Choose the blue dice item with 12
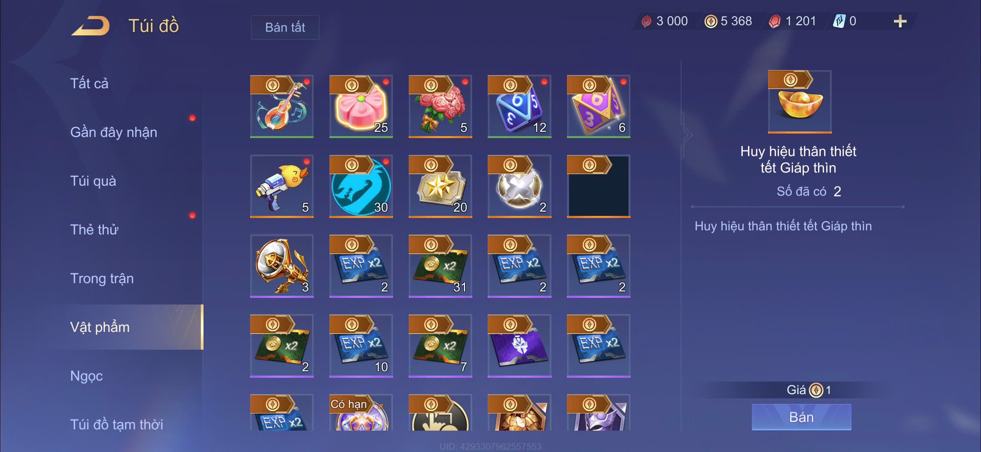 click(x=519, y=106)
